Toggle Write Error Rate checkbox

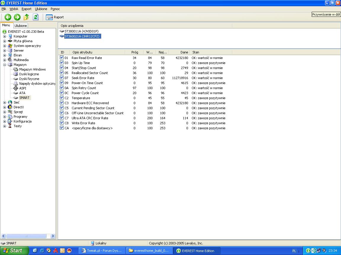pyautogui.click(x=62, y=123)
